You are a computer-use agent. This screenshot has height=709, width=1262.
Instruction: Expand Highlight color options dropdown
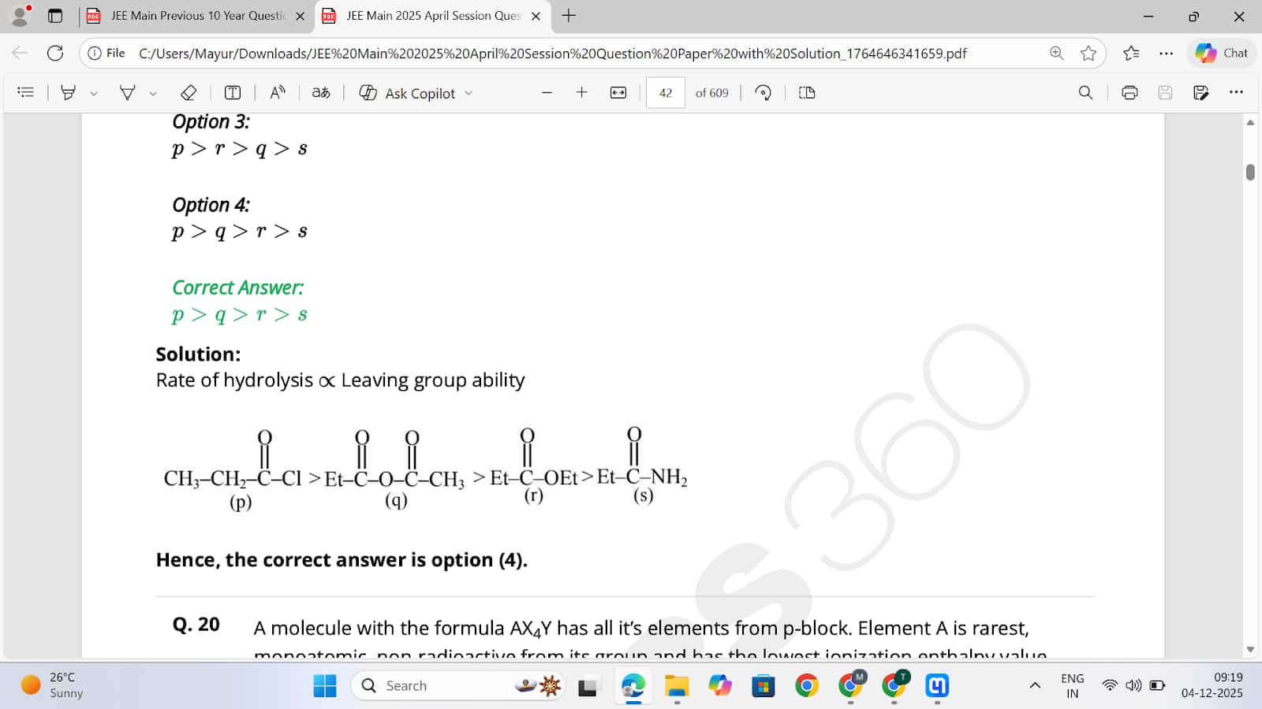click(94, 93)
